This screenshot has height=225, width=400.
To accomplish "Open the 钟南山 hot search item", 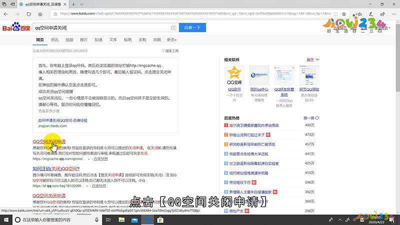I will click(x=246, y=134).
